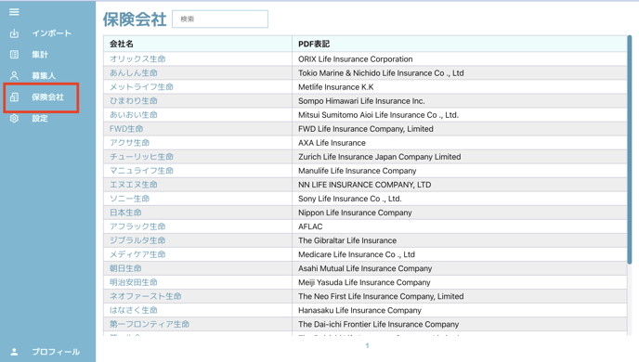The width and height of the screenshot is (639, 362).
Task: Select 'Tokio Marine & Nichido Life Insurance' cell
Action: 459,73
